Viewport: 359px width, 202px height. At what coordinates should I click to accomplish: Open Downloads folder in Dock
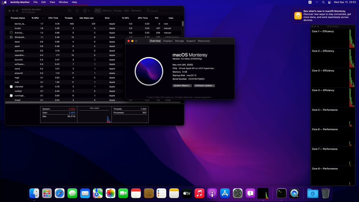313,193
